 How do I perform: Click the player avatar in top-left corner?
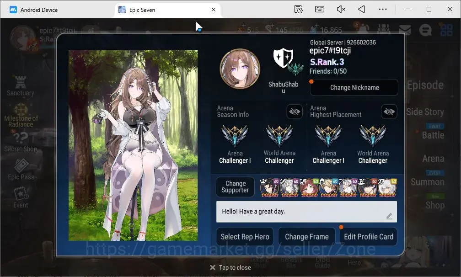pyautogui.click(x=23, y=38)
